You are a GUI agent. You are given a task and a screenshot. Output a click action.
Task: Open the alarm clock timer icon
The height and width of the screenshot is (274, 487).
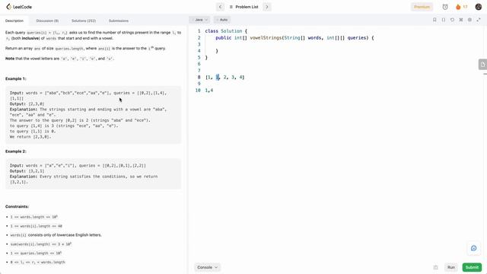(445, 7)
